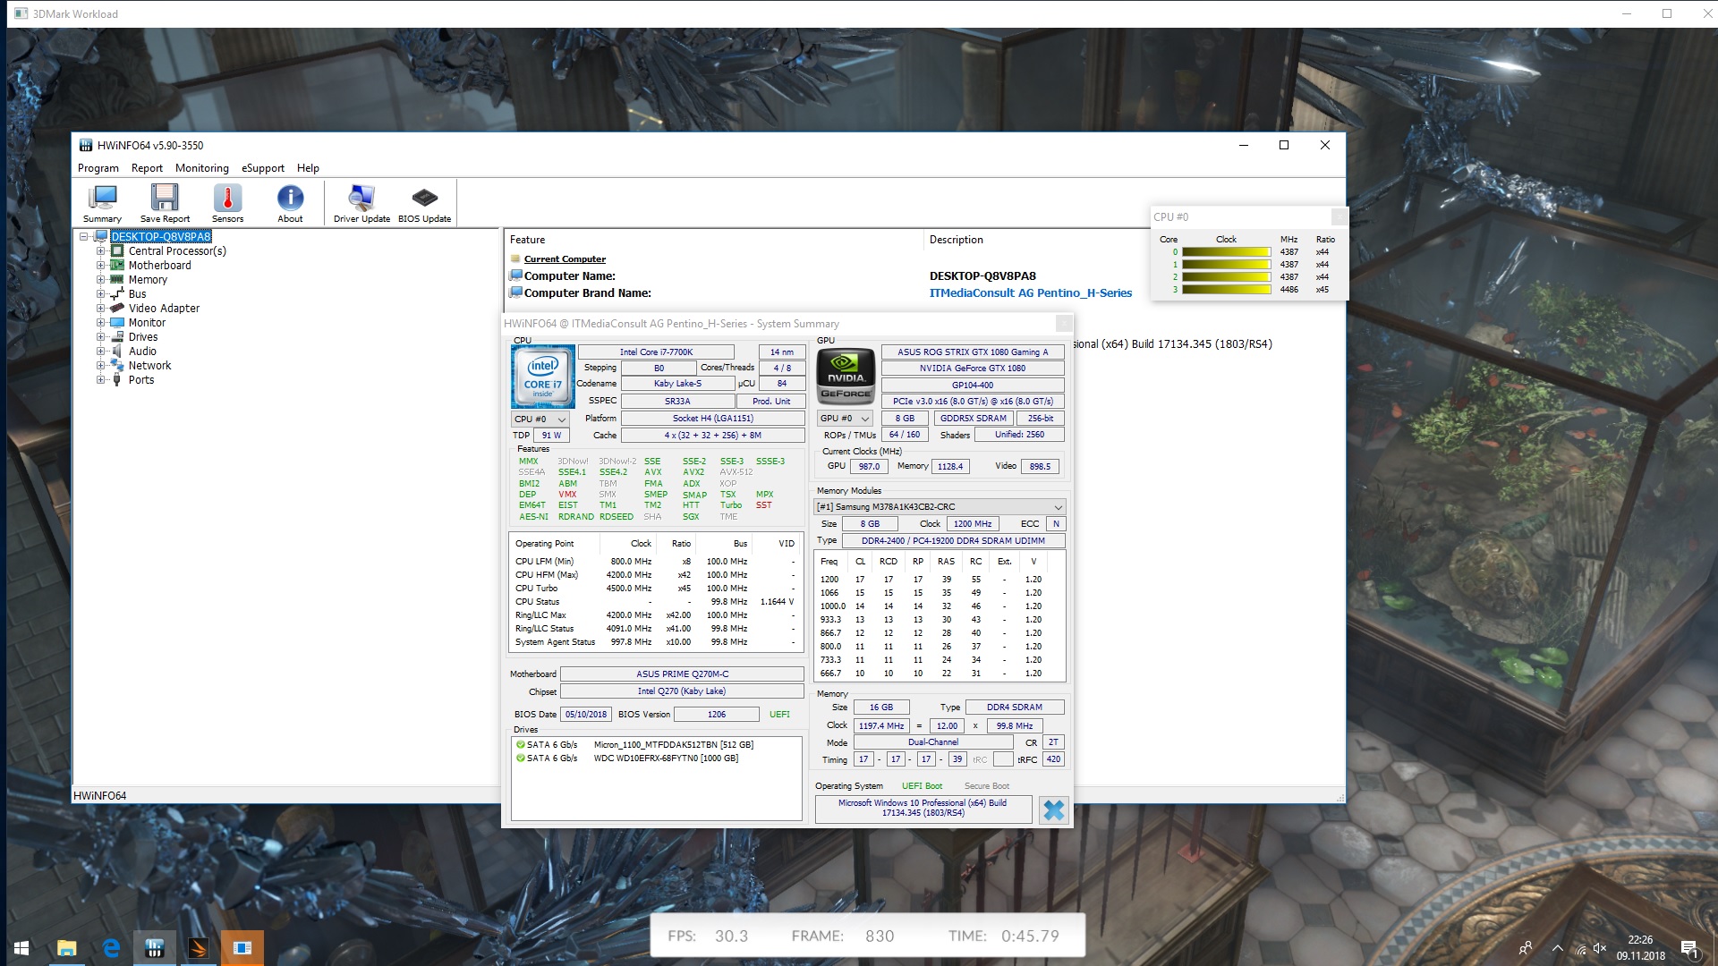1718x966 pixels.
Task: Expand the Central Processor(s) tree node
Action: [100, 251]
